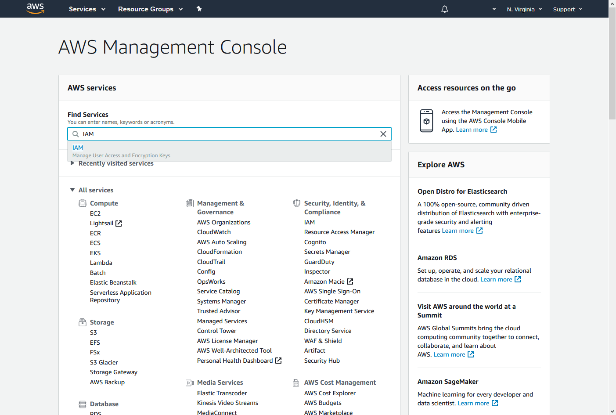Open CloudTrail service
The width and height of the screenshot is (616, 415).
click(x=211, y=262)
